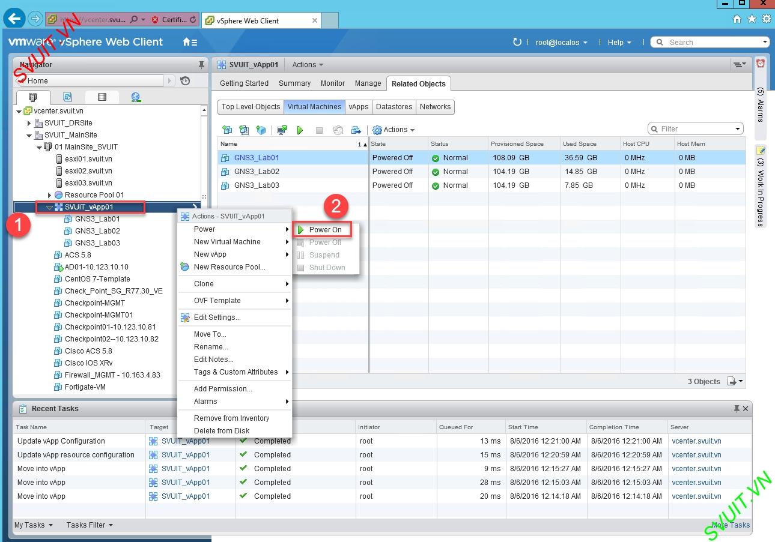Open the New Virtual Machine context menu entry
This screenshot has height=542, width=775.
click(x=234, y=242)
